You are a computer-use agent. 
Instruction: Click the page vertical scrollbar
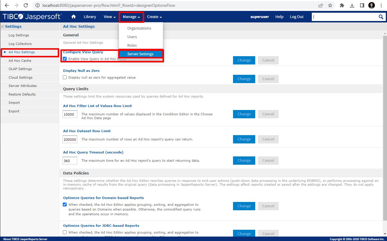click(385, 128)
